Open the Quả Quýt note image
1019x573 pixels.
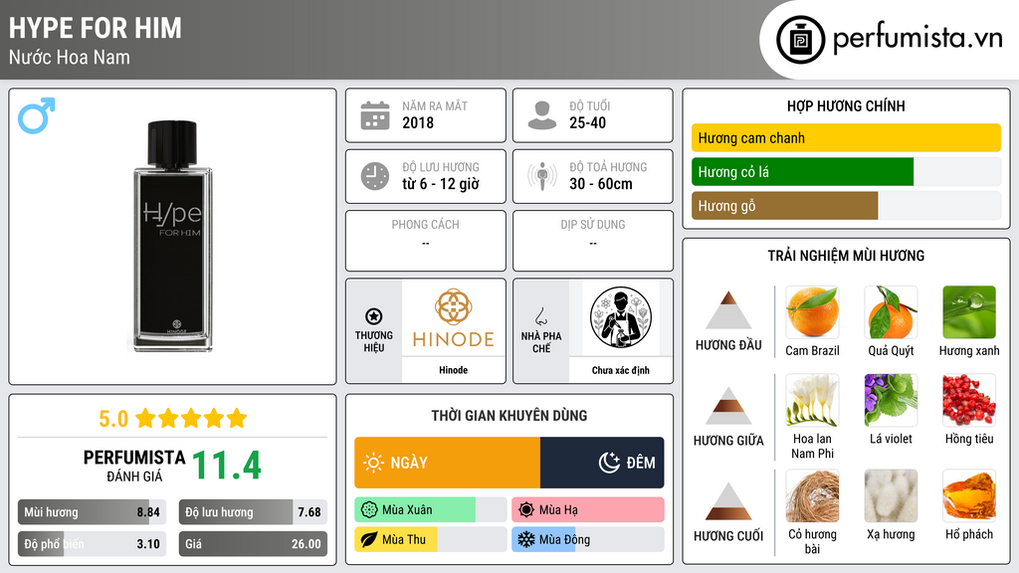click(x=891, y=311)
